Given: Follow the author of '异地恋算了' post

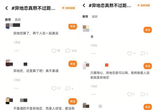Looking at the screenshot, I should (x=73, y=26).
